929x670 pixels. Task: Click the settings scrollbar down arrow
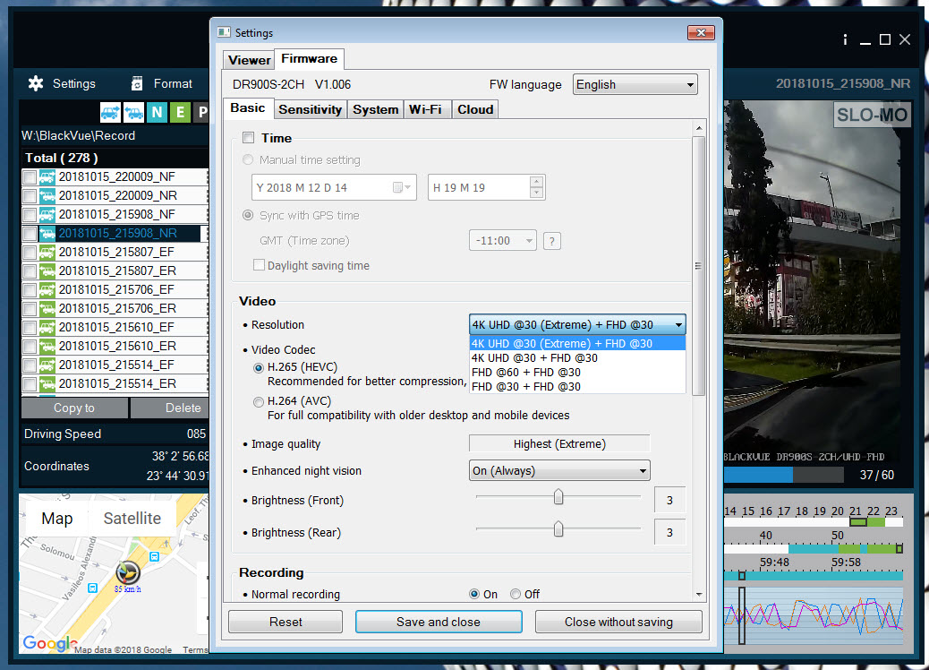[699, 594]
